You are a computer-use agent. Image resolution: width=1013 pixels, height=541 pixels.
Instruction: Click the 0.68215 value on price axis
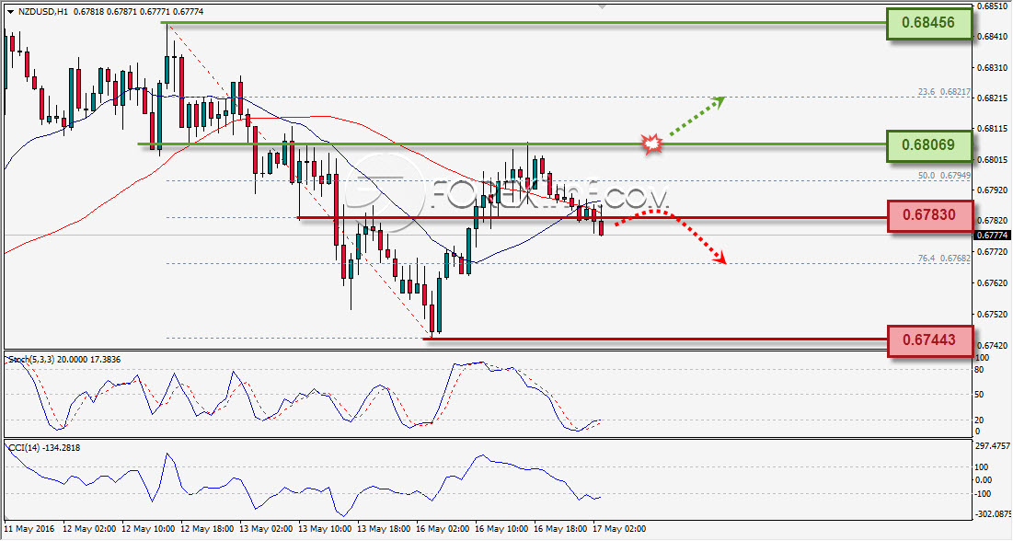point(992,98)
